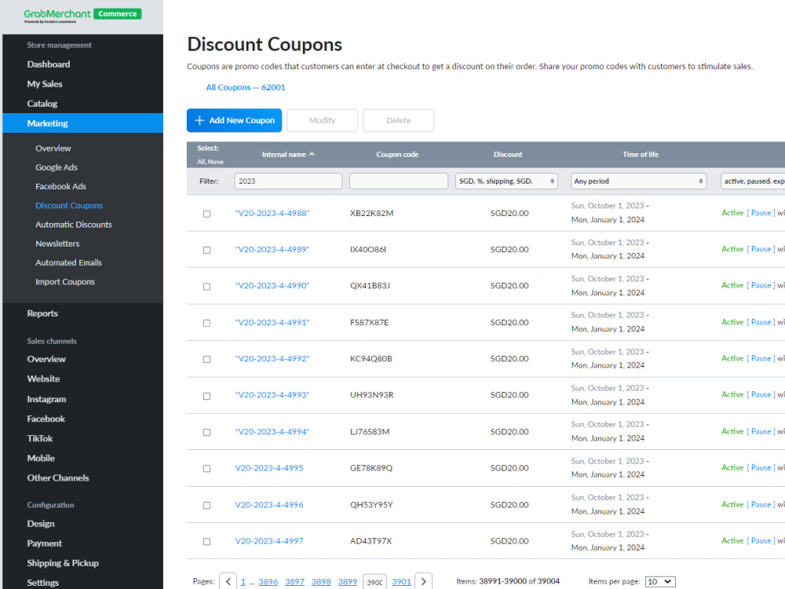This screenshot has width=785, height=589.
Task: Open Catalog in the sidebar
Action: pos(42,104)
